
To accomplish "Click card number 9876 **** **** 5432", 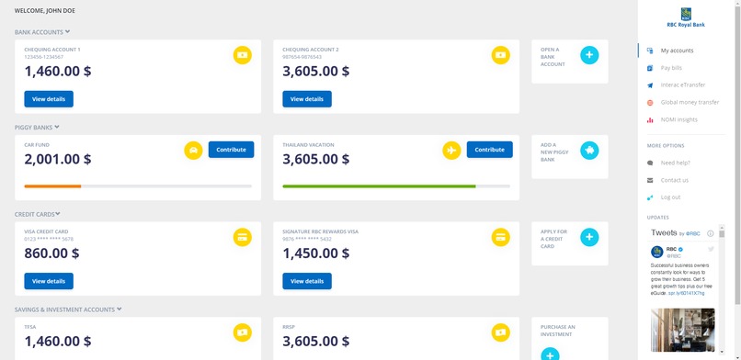I will coord(307,239).
